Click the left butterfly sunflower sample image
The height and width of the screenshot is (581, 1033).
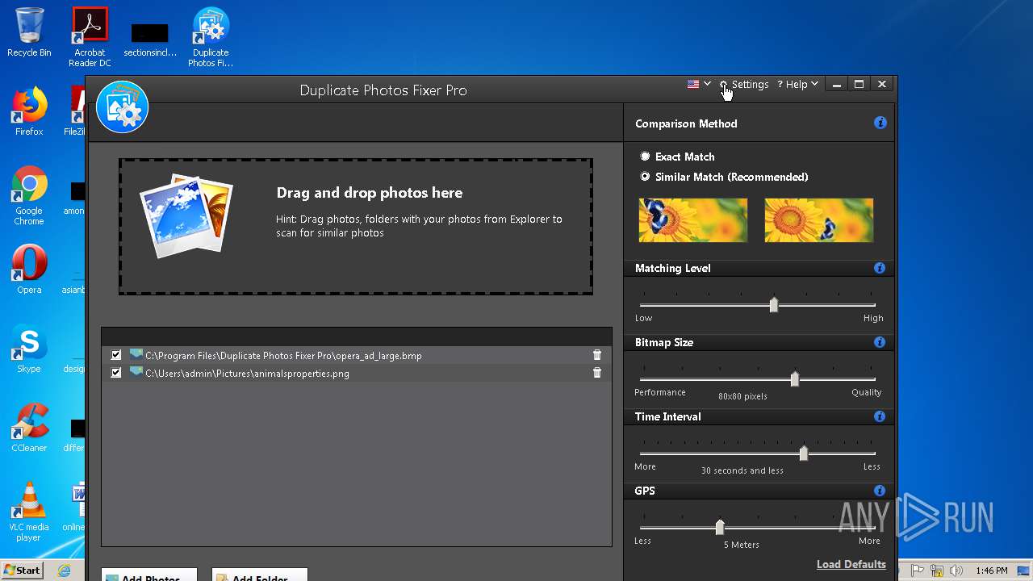tap(693, 220)
